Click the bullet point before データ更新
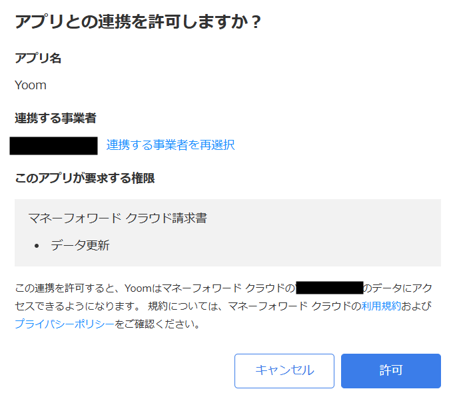 [37, 246]
